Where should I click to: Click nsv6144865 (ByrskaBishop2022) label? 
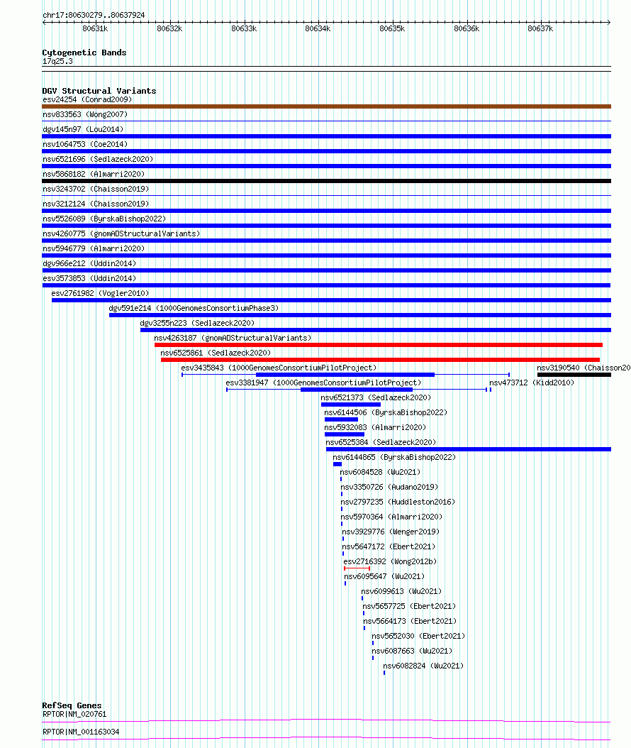pos(394,457)
